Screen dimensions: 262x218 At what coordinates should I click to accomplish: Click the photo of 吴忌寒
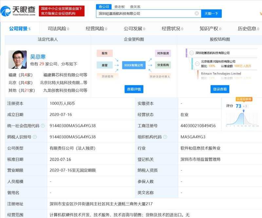click(18, 60)
